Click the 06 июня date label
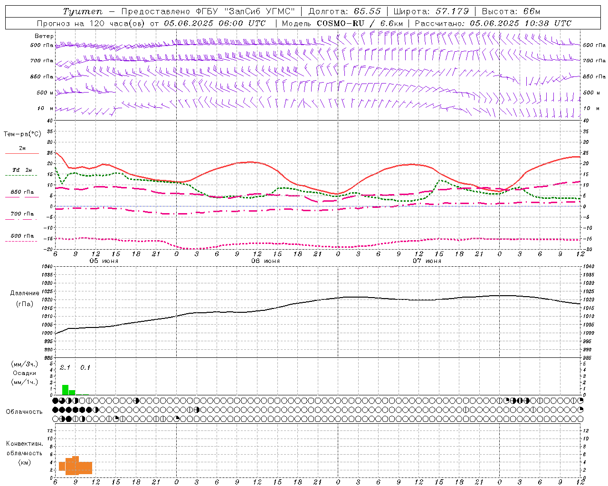Viewport: 608px width, 486px height. pyautogui.click(x=266, y=261)
